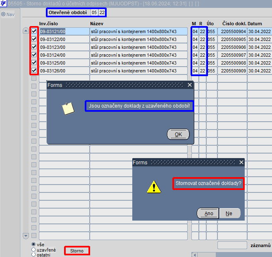Image resolution: width=272 pixels, height=257 pixels.
Task: Uncheck the checkbox for item 09-03124/00
Action: tap(34, 55)
